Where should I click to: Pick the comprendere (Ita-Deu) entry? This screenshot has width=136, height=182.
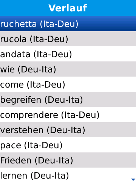pyautogui.click(x=68, y=115)
